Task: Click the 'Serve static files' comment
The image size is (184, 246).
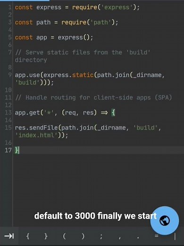Action: [x=83, y=56]
